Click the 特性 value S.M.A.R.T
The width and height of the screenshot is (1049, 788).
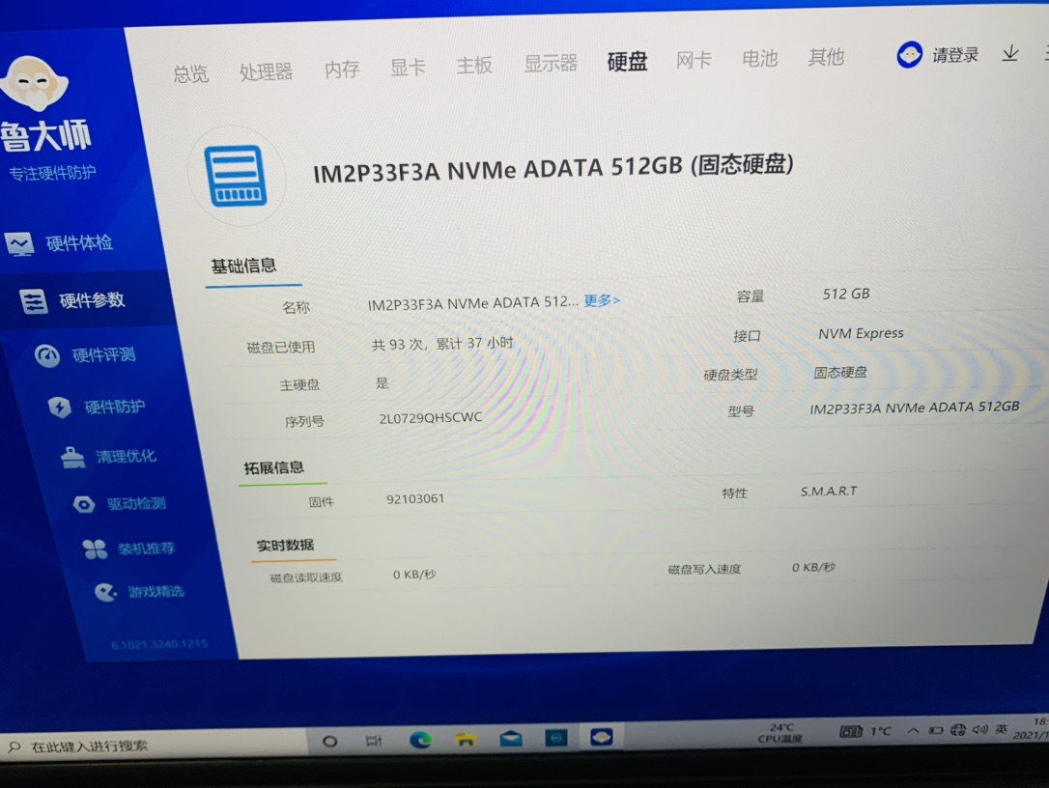click(829, 491)
